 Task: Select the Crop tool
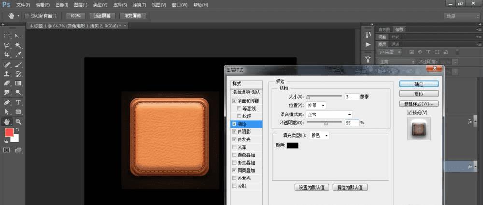point(7,55)
